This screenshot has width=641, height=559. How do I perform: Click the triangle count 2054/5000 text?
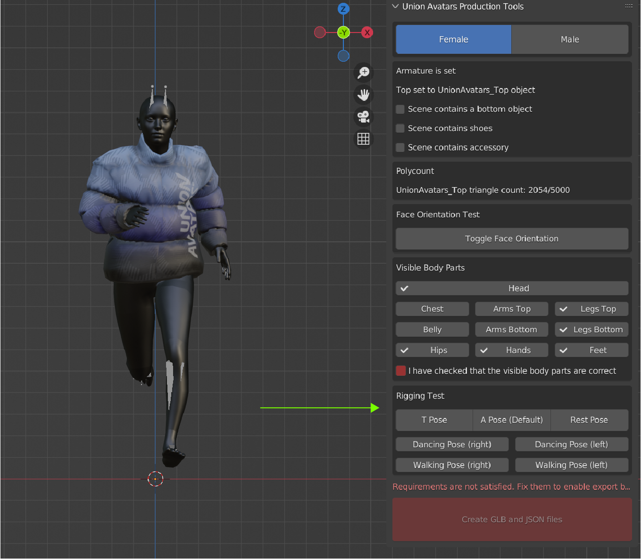click(x=483, y=190)
